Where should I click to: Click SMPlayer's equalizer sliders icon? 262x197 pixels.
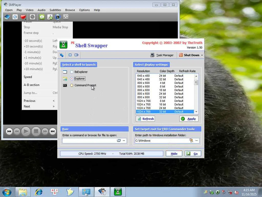click(66, 17)
